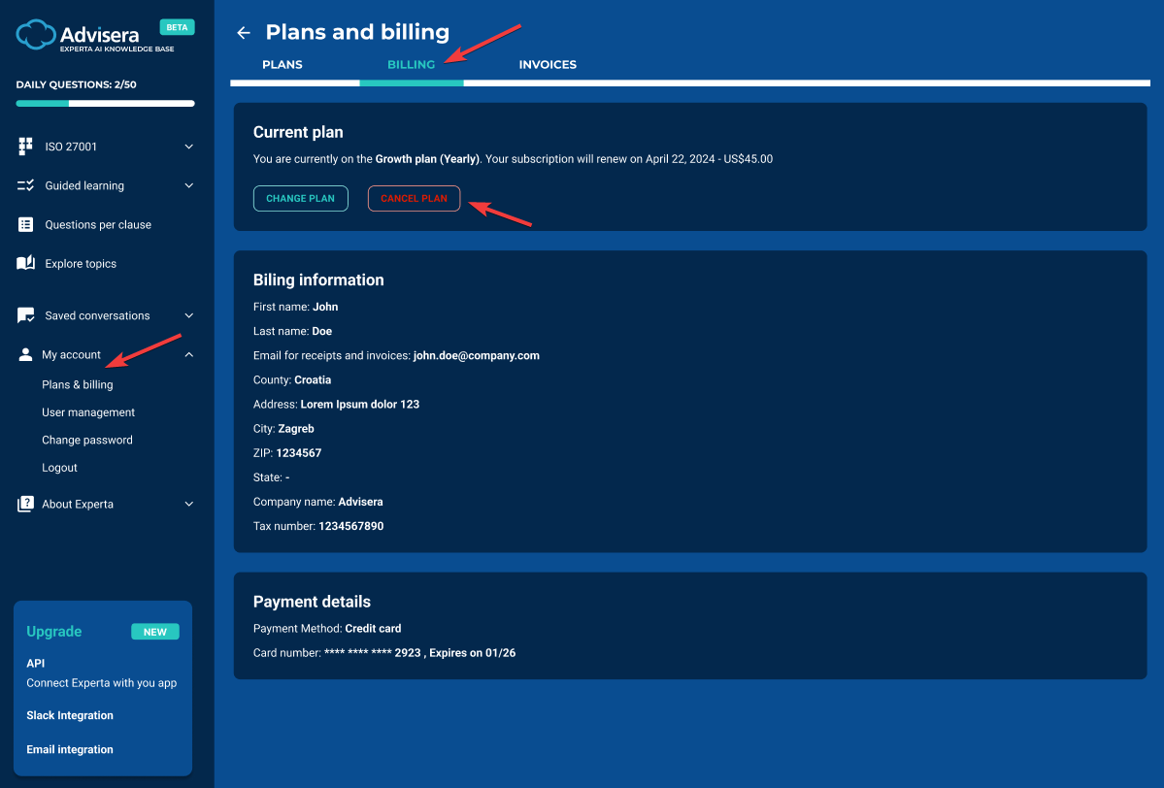Viewport: 1164px width, 788px height.
Task: Open User management in sidebar
Action: 88,412
